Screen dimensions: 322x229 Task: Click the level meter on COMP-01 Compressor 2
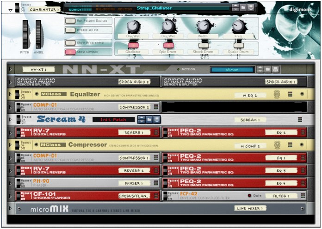[x=156, y=107]
